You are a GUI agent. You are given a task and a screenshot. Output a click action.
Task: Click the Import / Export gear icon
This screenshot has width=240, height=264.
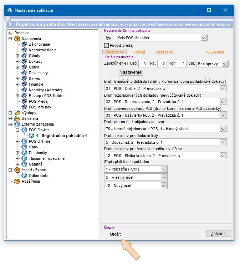[x=17, y=170]
